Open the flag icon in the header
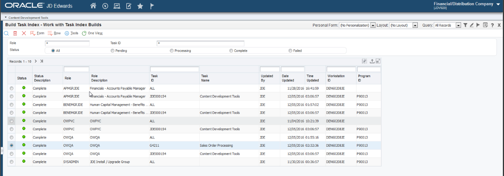Image resolution: width=504 pixels, height=176 pixels. pos(152,6)
